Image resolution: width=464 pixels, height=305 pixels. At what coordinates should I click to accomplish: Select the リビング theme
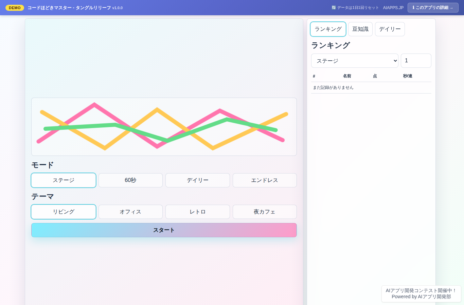(64, 212)
